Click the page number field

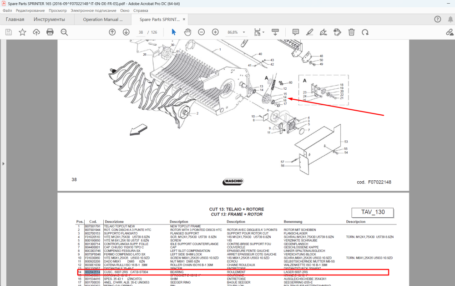pyautogui.click(x=141, y=32)
